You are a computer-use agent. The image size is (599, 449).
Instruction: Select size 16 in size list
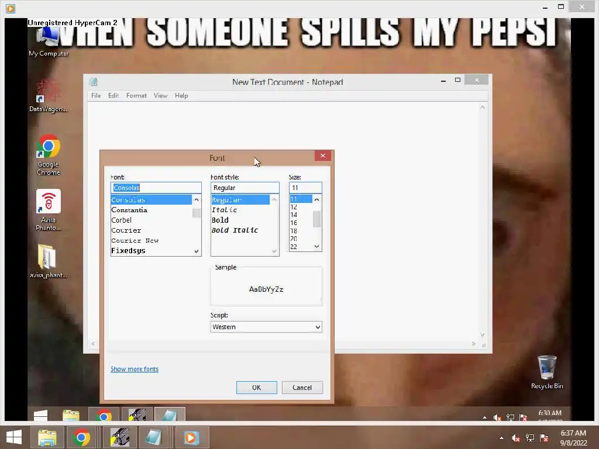point(301,223)
